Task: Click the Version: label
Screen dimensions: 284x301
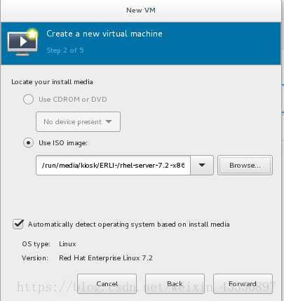Action: click(x=35, y=258)
